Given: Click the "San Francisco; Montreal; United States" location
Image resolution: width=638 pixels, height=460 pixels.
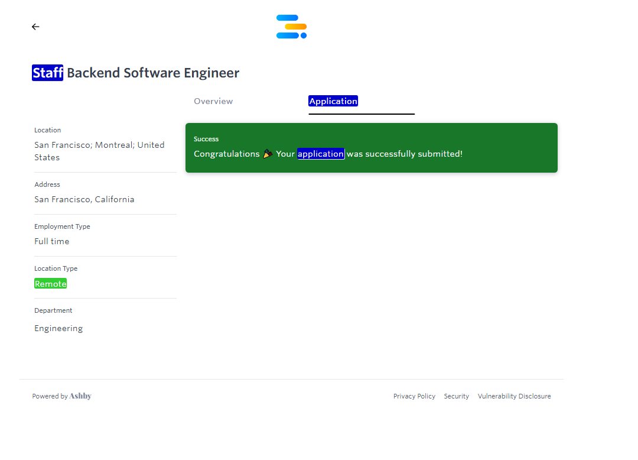Looking at the screenshot, I should (99, 151).
